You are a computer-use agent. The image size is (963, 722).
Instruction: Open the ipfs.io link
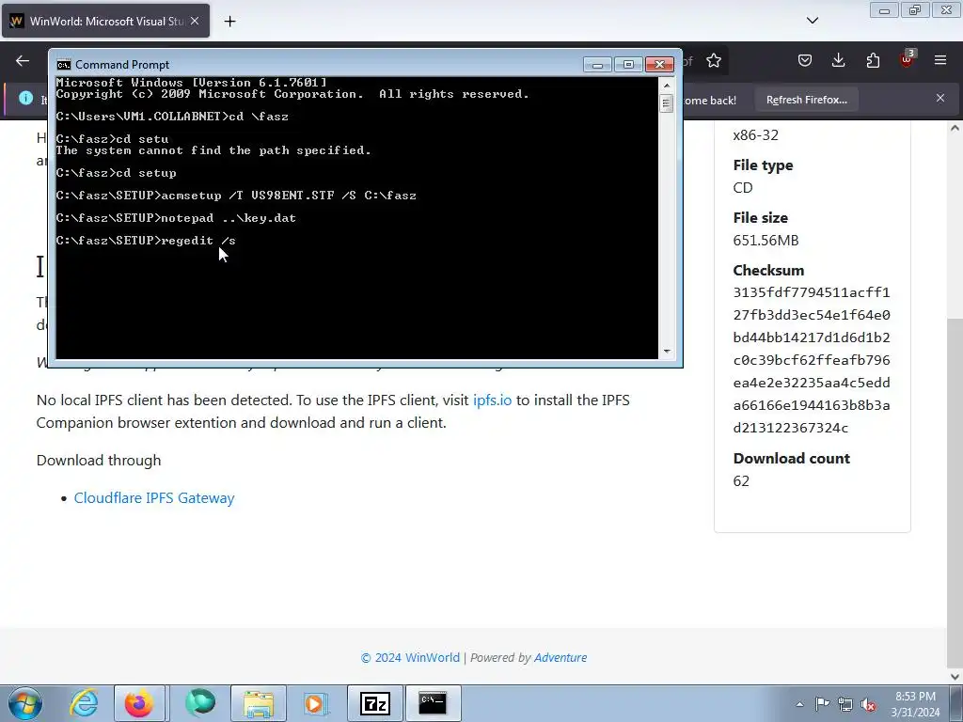point(492,400)
